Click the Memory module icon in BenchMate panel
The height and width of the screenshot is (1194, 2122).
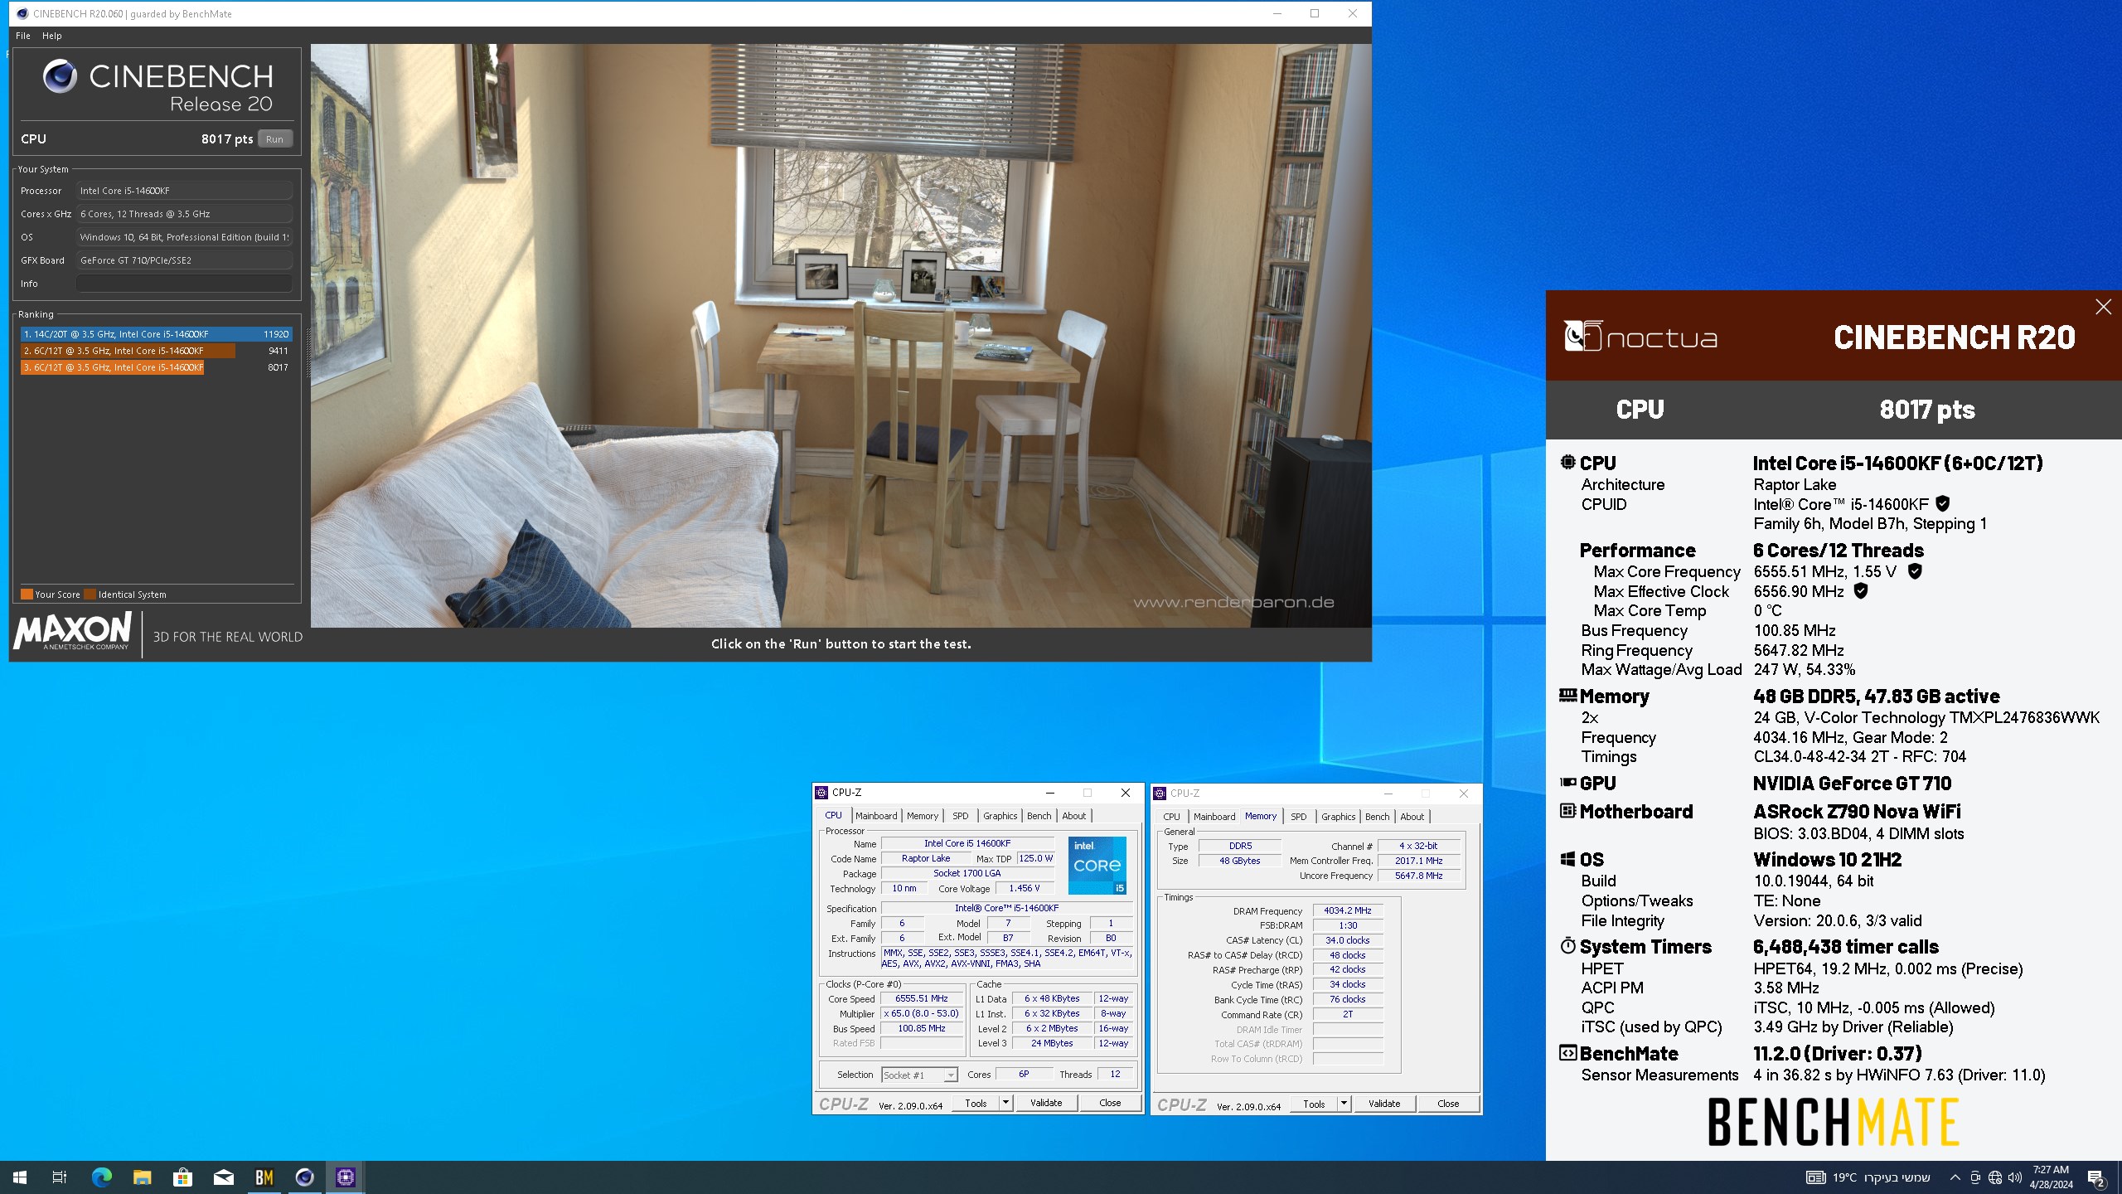1567,695
